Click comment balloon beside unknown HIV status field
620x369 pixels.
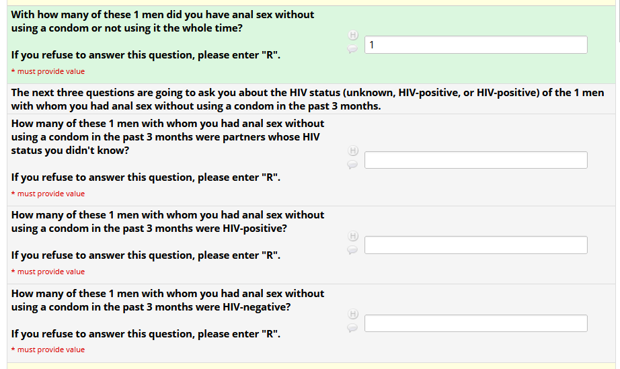(352, 164)
